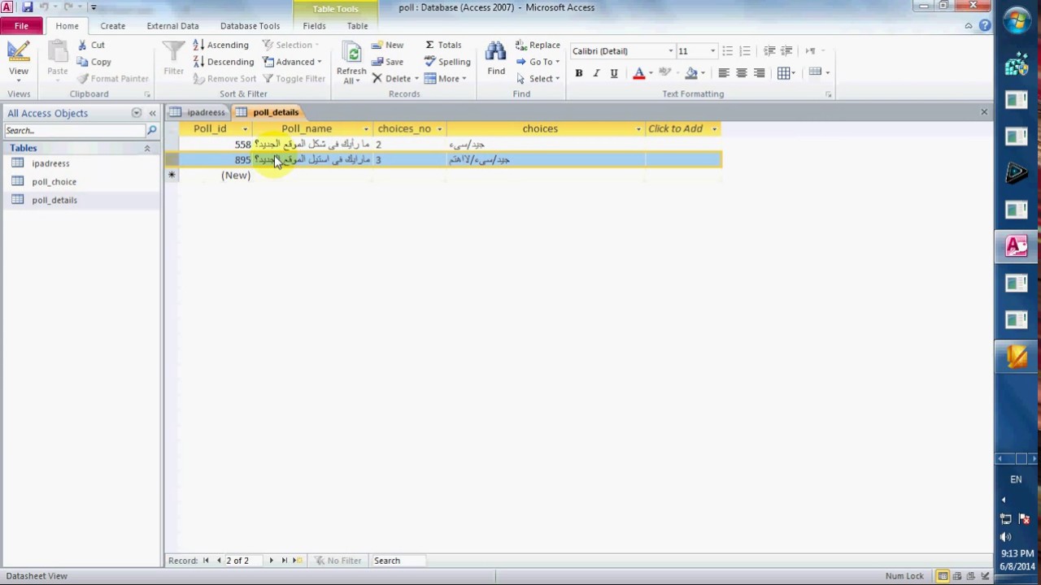1041x585 pixels.
Task: Click Go To button
Action: pyautogui.click(x=538, y=62)
